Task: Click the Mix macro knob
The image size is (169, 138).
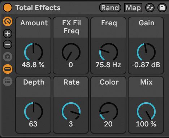Action: [x=146, y=111]
